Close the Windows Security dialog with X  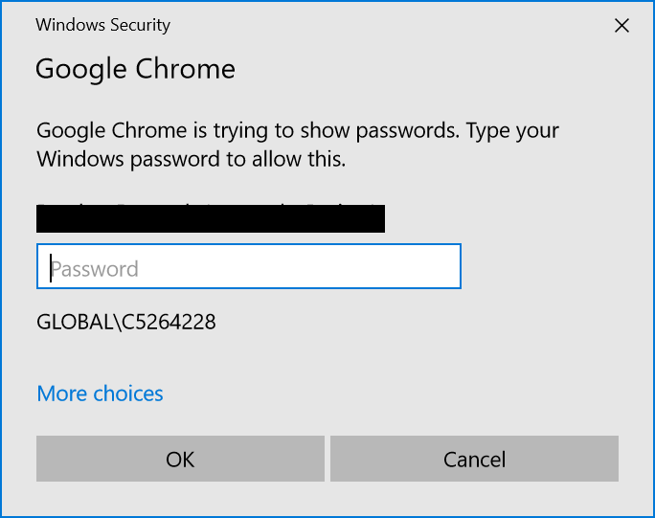621,26
